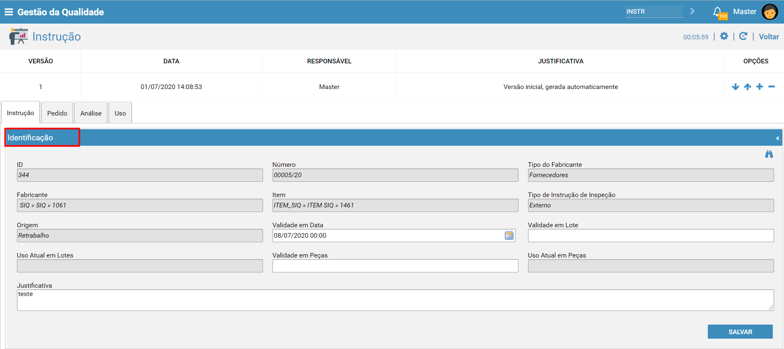Click the go arrow next to INSTR field
The height and width of the screenshot is (349, 784).
[692, 11]
